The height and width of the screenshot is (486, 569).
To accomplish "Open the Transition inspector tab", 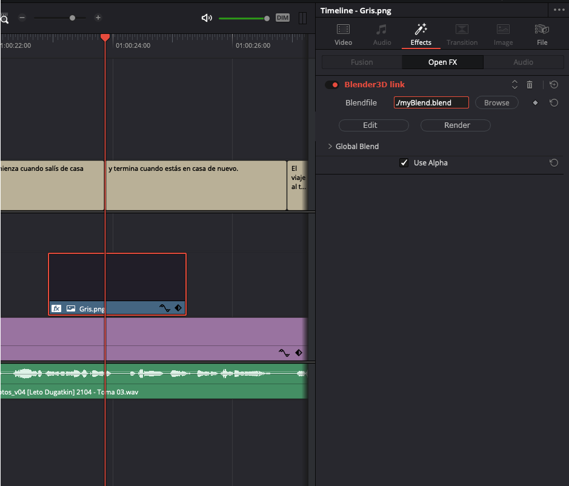I will pos(462,35).
